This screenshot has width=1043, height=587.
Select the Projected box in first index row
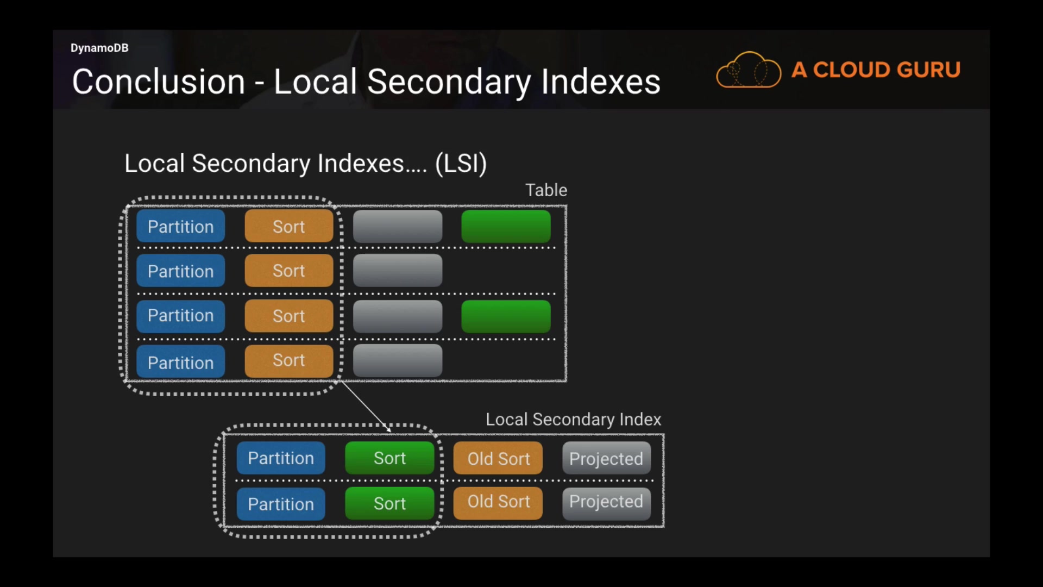coord(606,459)
